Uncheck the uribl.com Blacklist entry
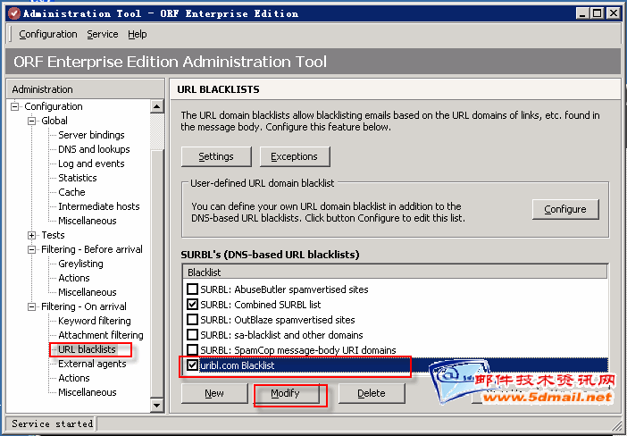 coord(192,365)
